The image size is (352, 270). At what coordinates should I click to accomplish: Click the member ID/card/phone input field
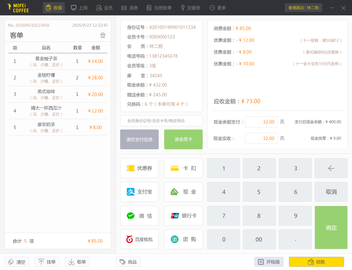[161, 121]
